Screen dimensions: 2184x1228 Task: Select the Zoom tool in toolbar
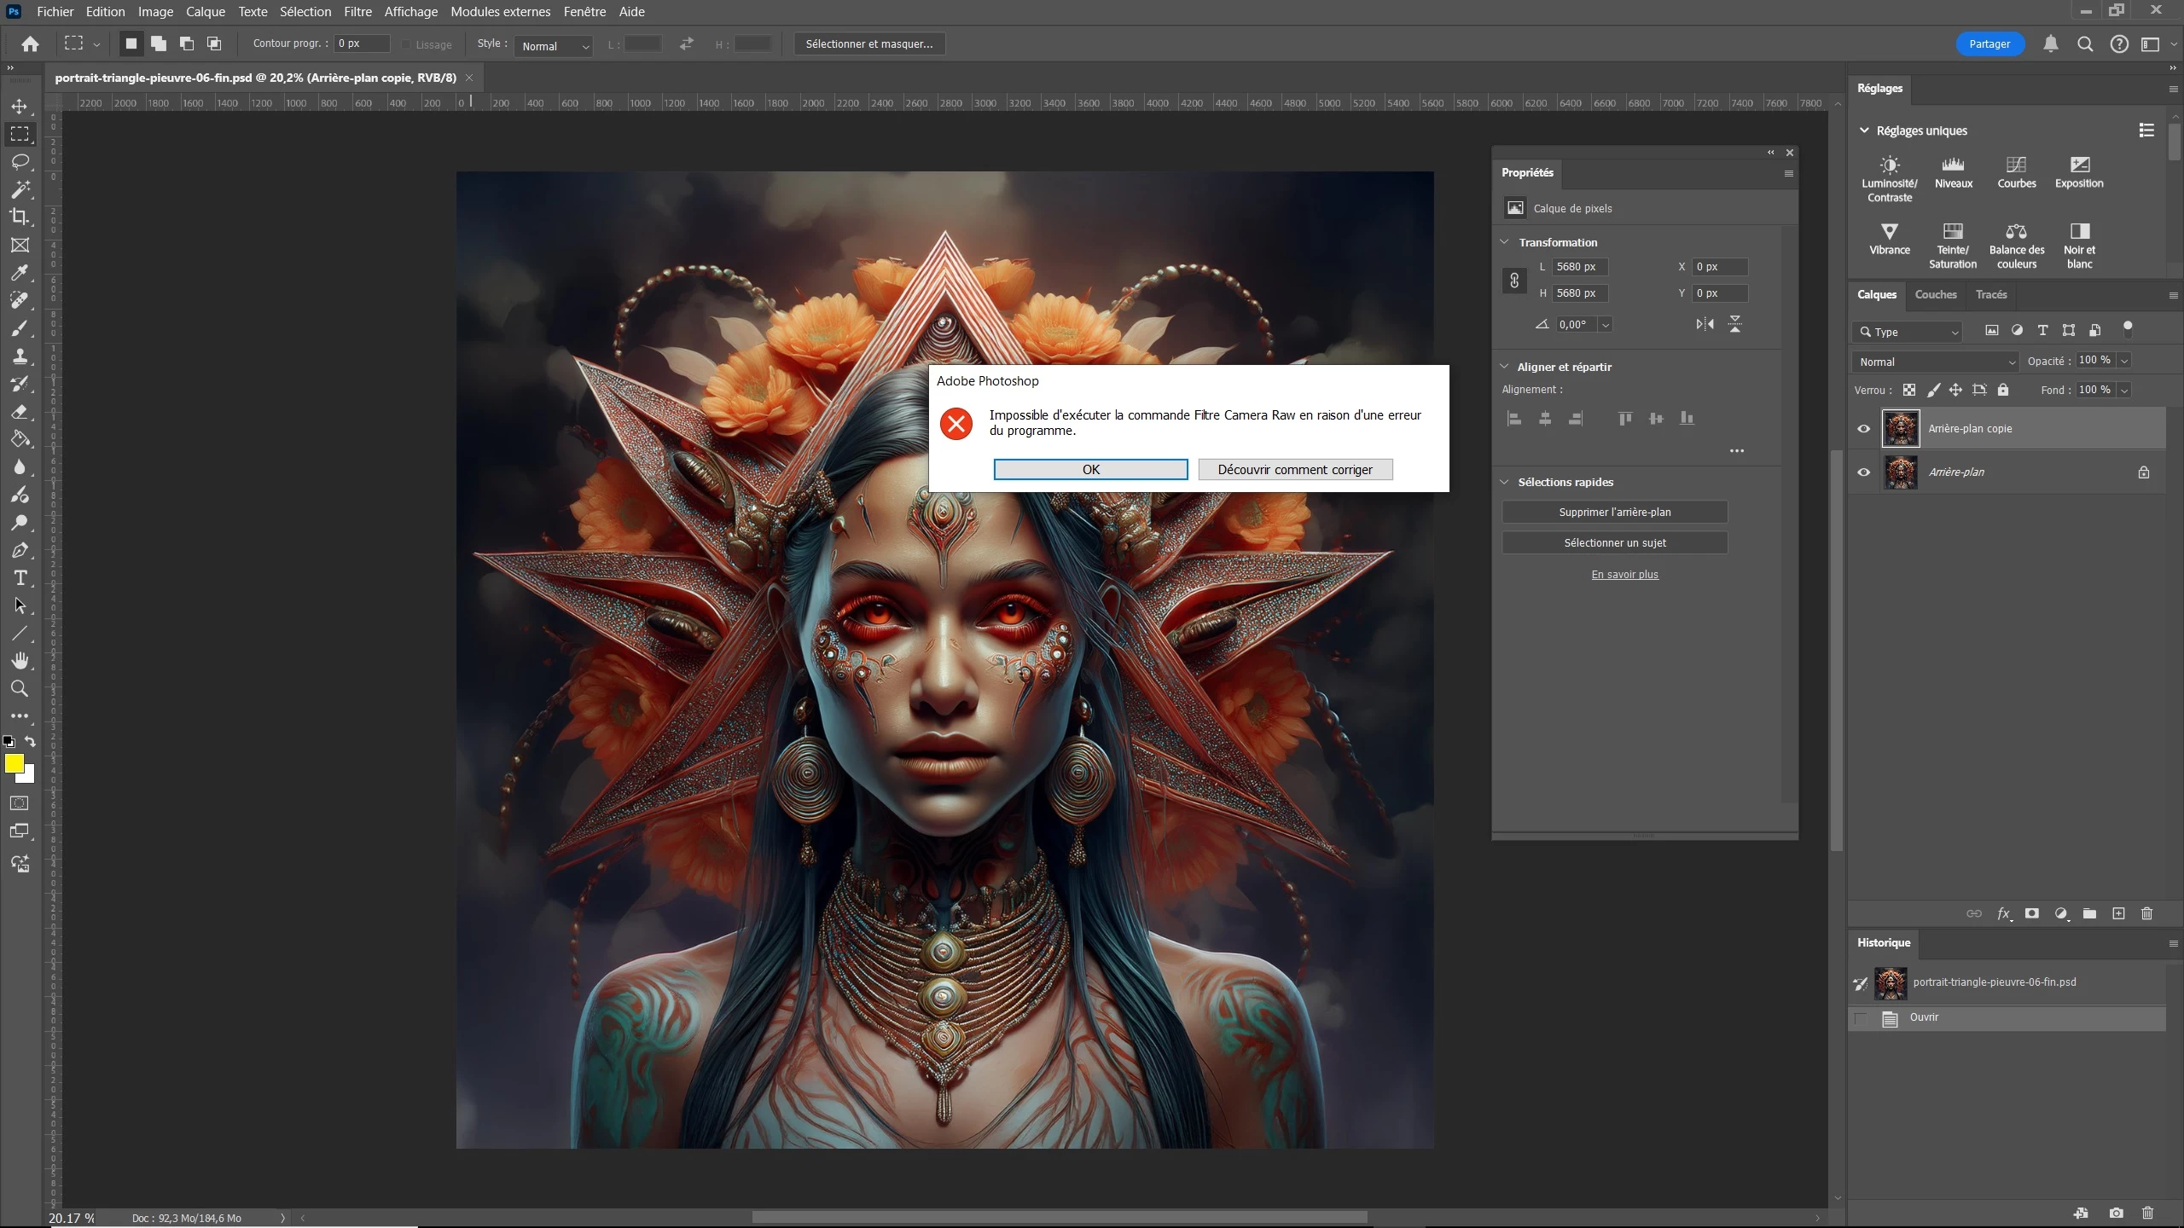pos(20,688)
